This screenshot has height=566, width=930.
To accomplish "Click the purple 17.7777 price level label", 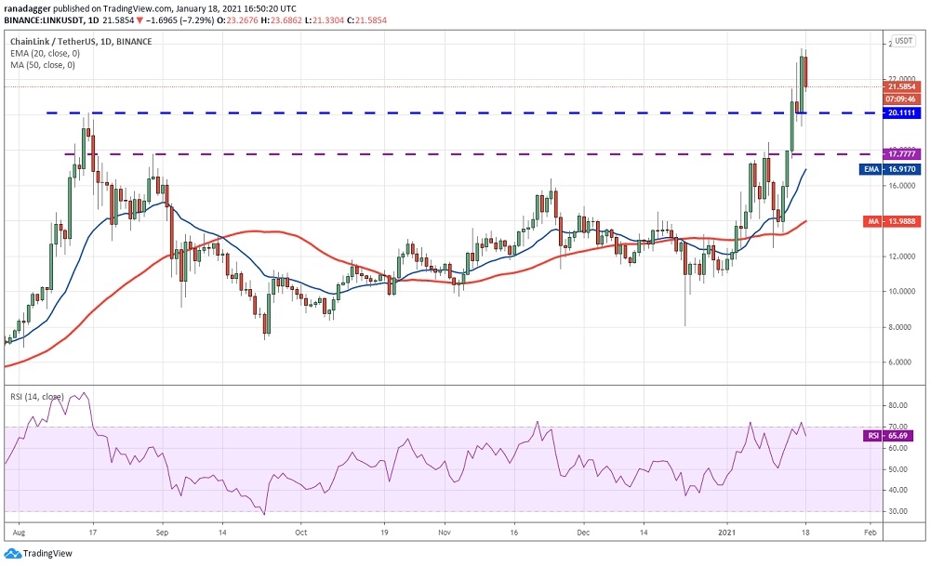I will tap(878, 153).
